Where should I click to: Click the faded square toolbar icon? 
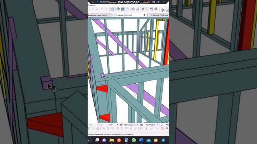tap(147, 9)
